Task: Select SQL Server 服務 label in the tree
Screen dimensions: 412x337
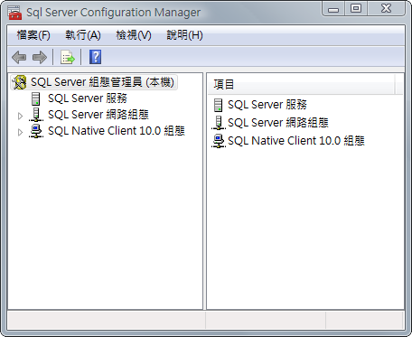Action: coord(88,98)
